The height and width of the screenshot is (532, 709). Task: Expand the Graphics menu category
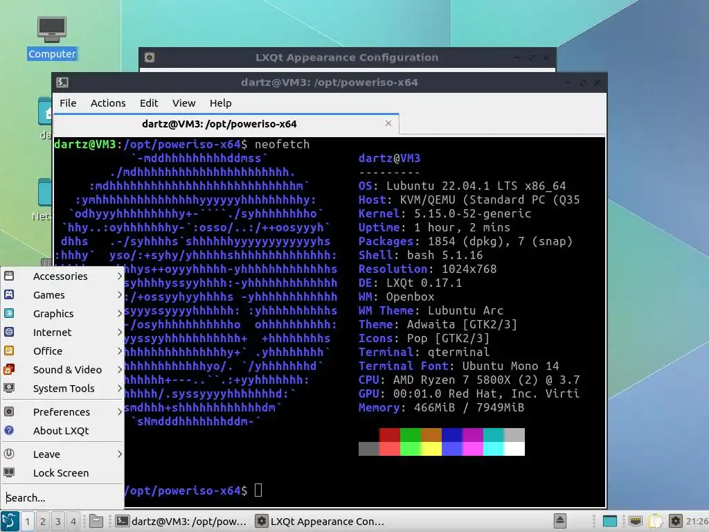[x=62, y=314]
